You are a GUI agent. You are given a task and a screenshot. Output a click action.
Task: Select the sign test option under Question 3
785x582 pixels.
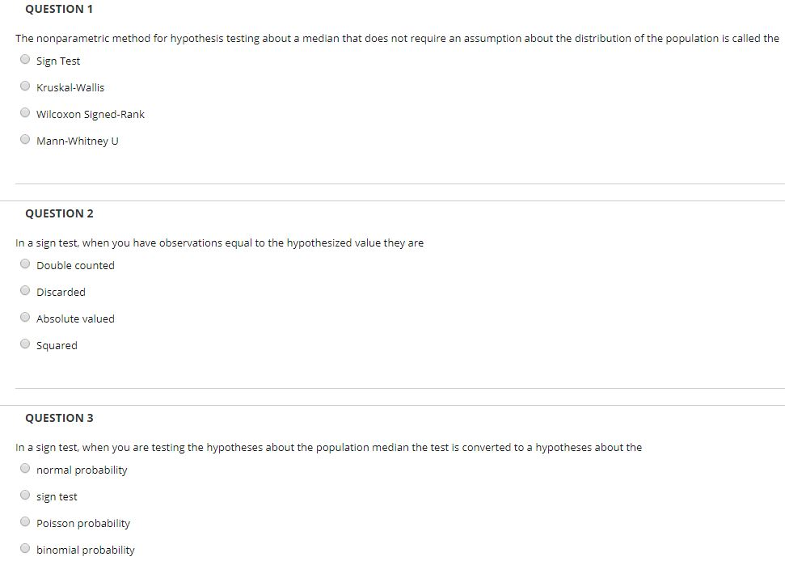[25, 494]
